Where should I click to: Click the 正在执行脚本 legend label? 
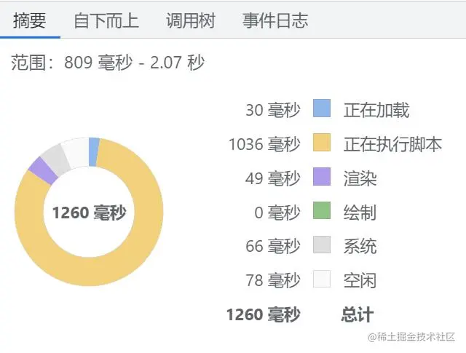pyautogui.click(x=392, y=144)
